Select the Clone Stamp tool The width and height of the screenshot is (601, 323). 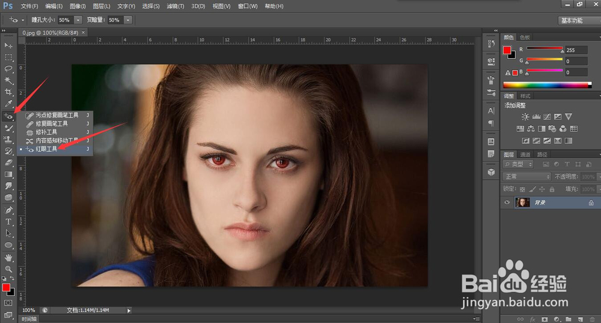point(8,139)
